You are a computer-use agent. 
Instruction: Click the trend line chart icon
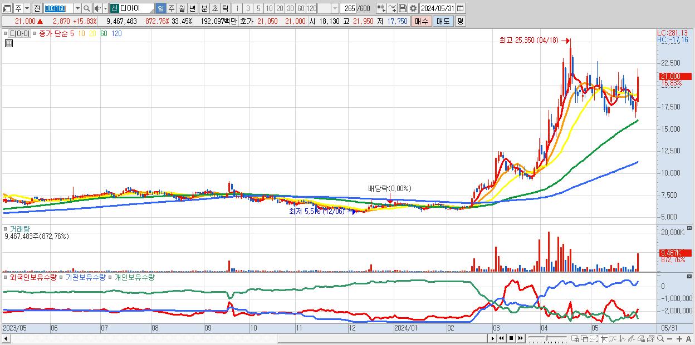(x=613, y=338)
